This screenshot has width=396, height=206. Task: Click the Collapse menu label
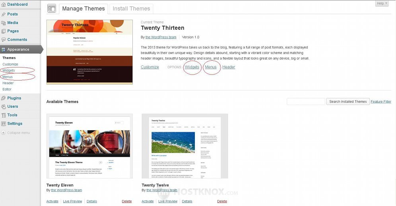coord(18,133)
